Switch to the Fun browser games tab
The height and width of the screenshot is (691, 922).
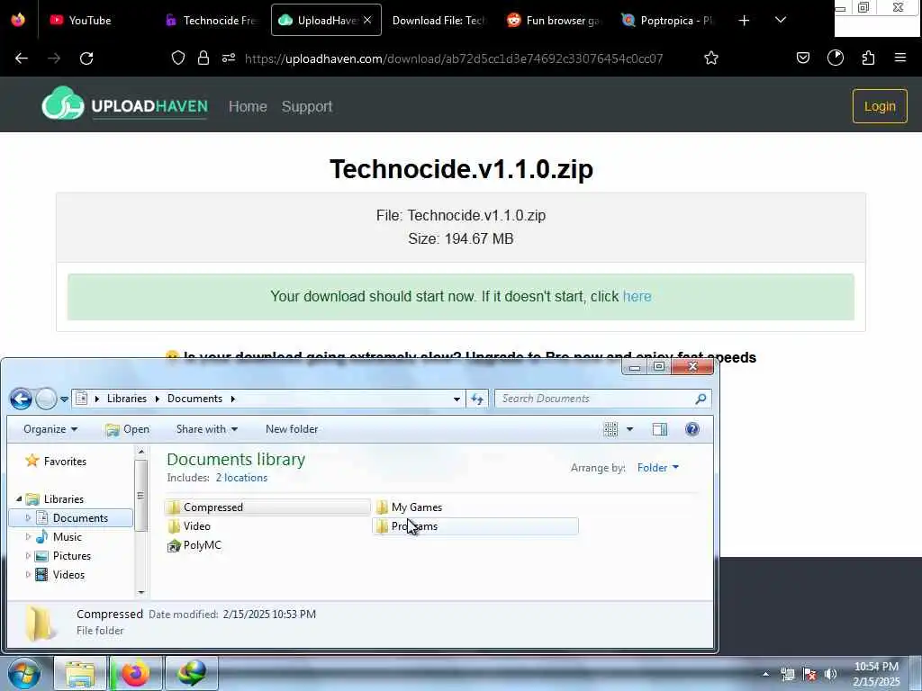tap(554, 20)
